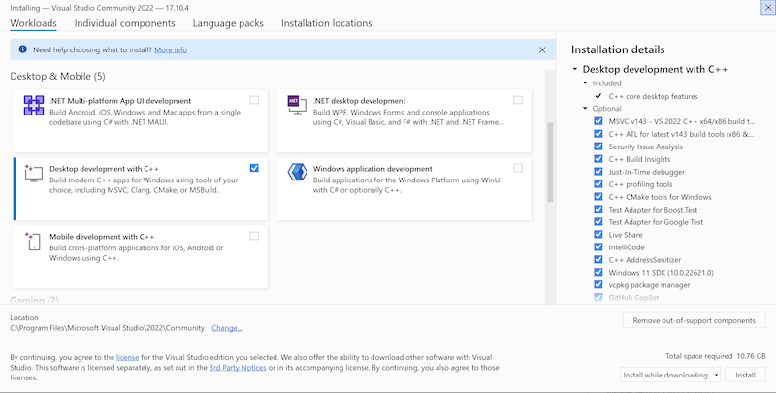Screen dimensions: 776x393
Task: Enable .NET desktop development workload
Action: click(518, 100)
